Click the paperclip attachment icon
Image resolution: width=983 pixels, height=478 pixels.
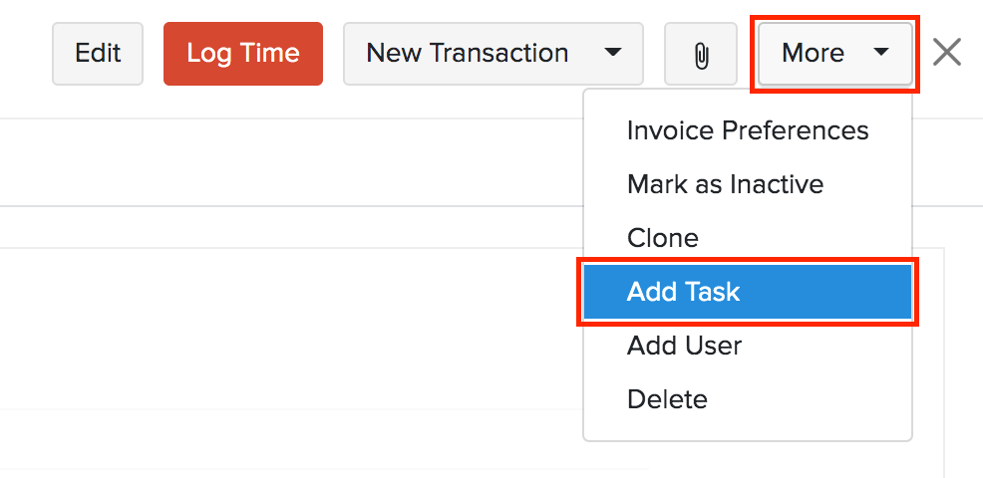coord(700,54)
